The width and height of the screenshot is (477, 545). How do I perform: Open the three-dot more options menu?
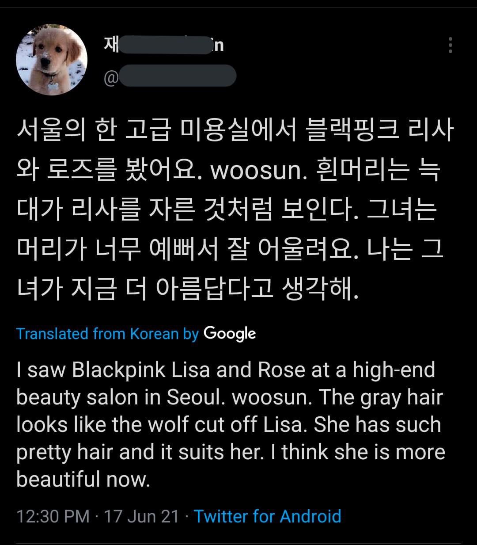(x=450, y=45)
